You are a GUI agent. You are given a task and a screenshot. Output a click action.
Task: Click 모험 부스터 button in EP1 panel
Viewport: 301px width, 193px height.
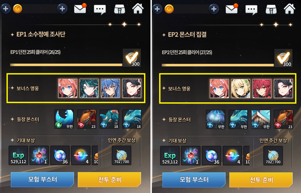(42, 179)
